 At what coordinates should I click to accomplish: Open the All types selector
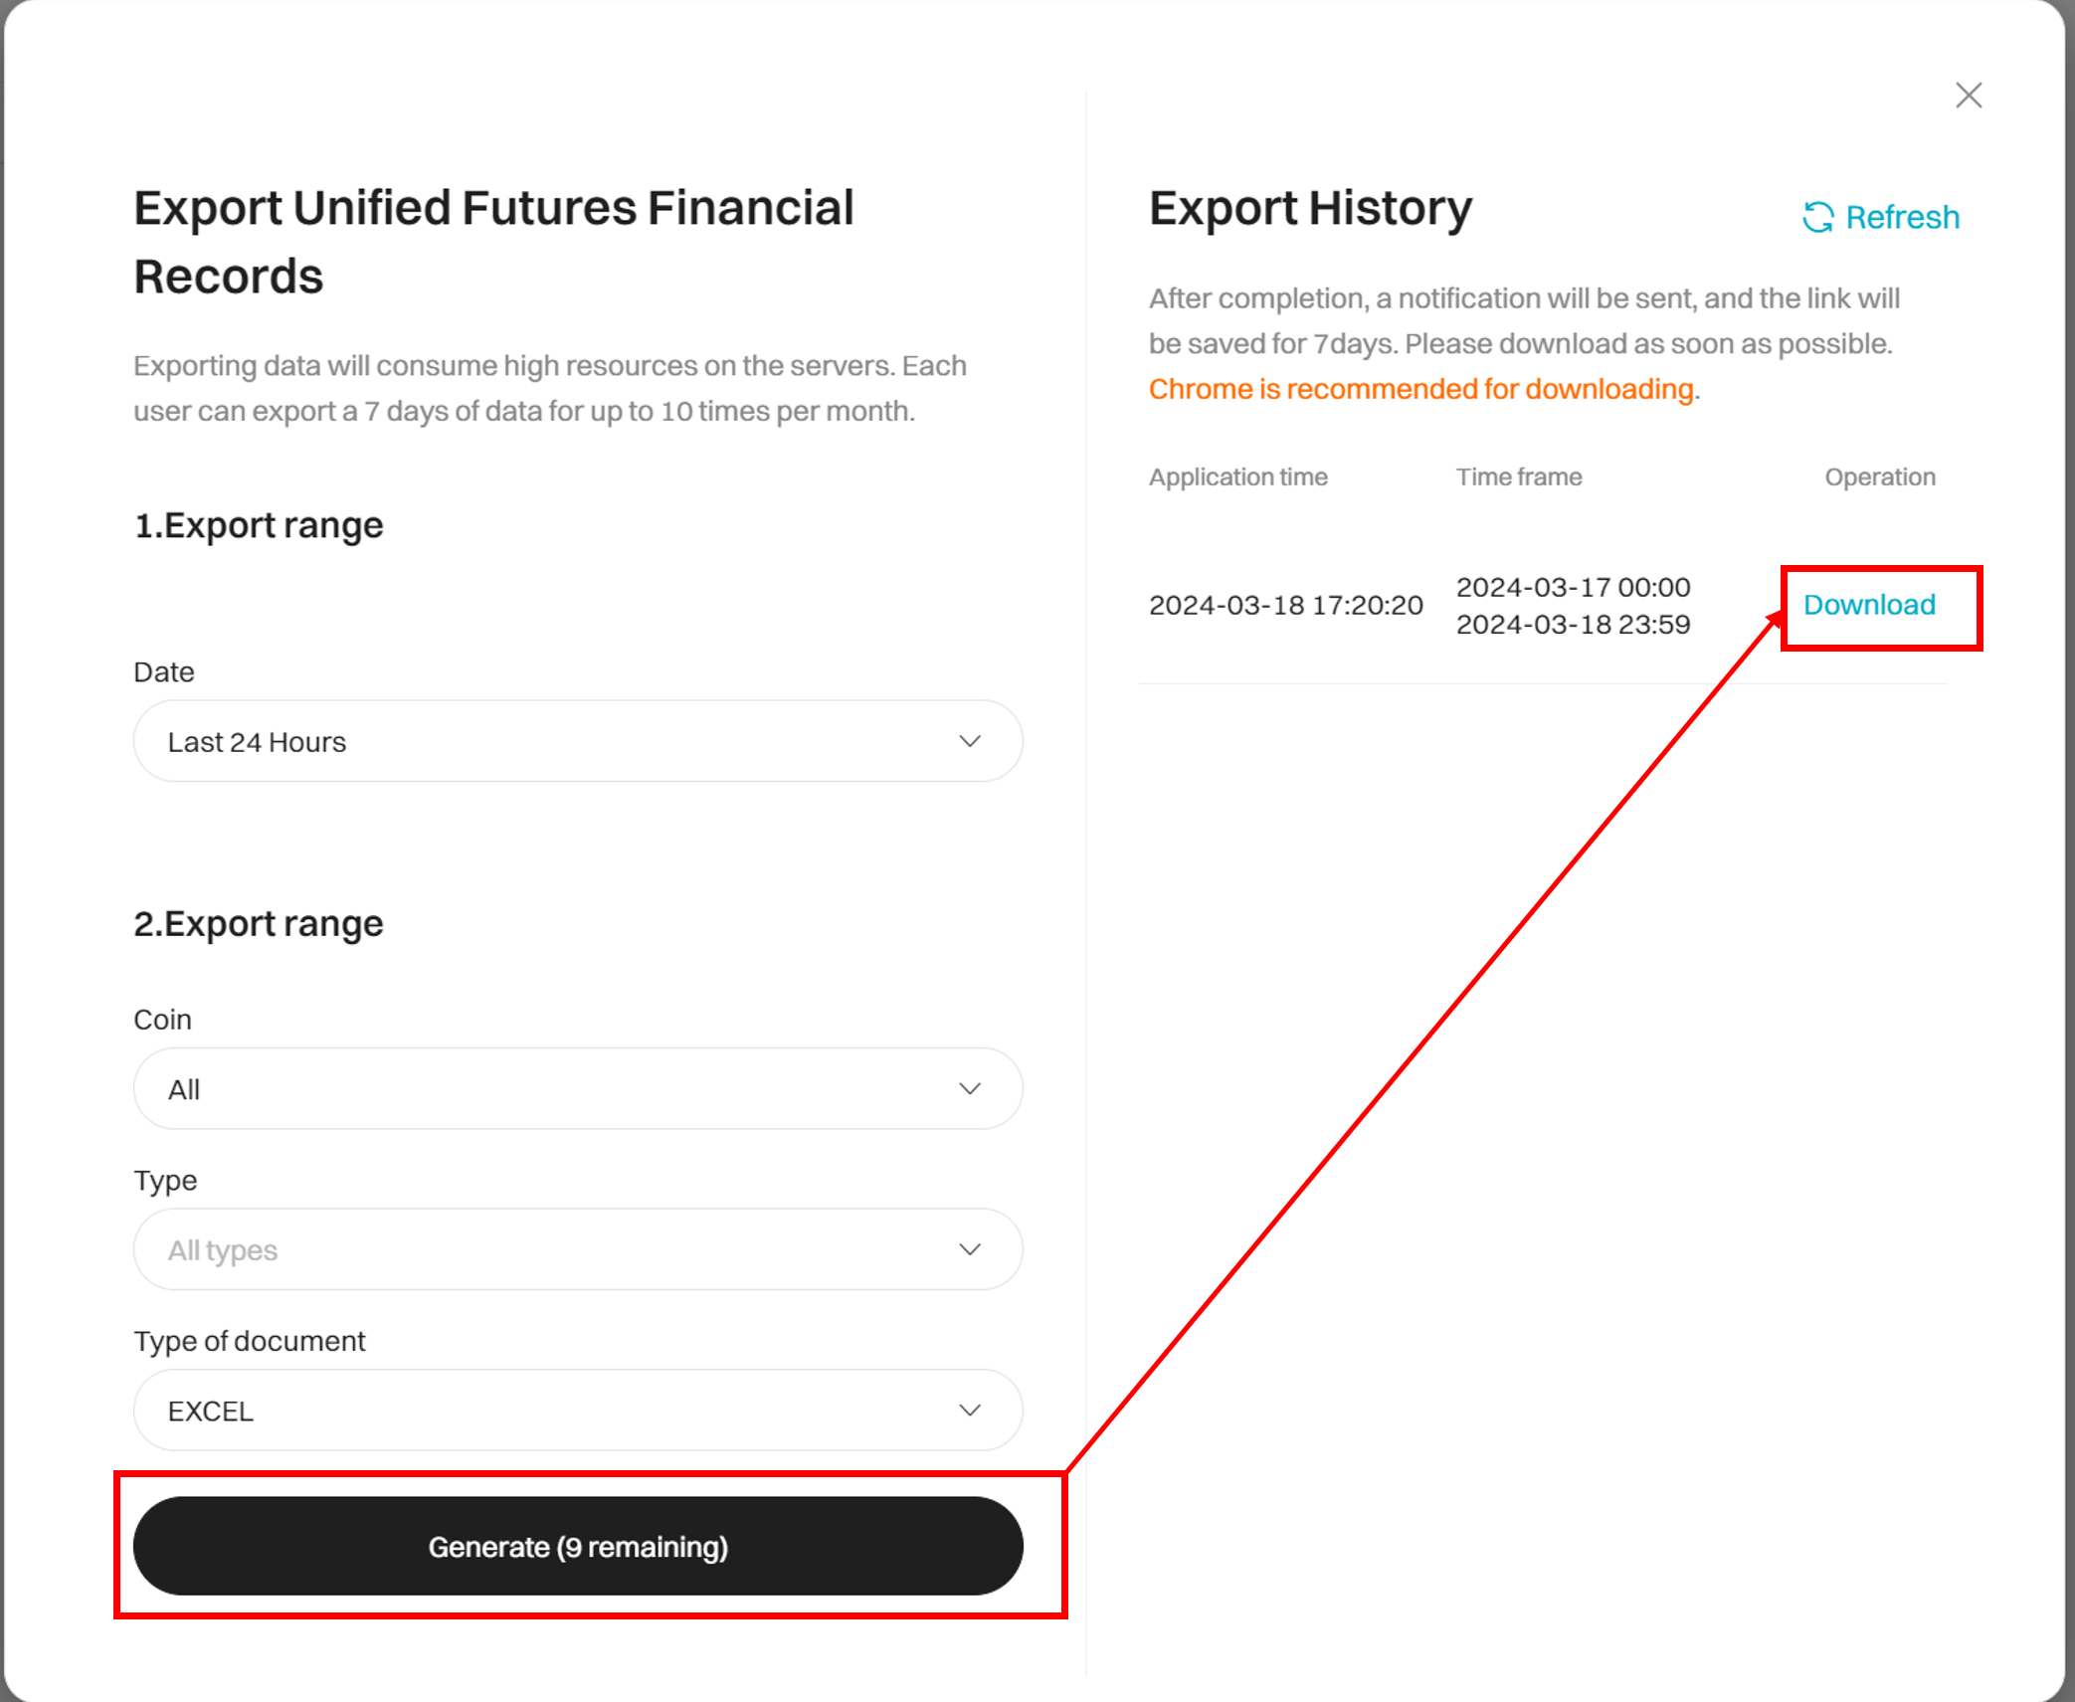click(x=577, y=1249)
